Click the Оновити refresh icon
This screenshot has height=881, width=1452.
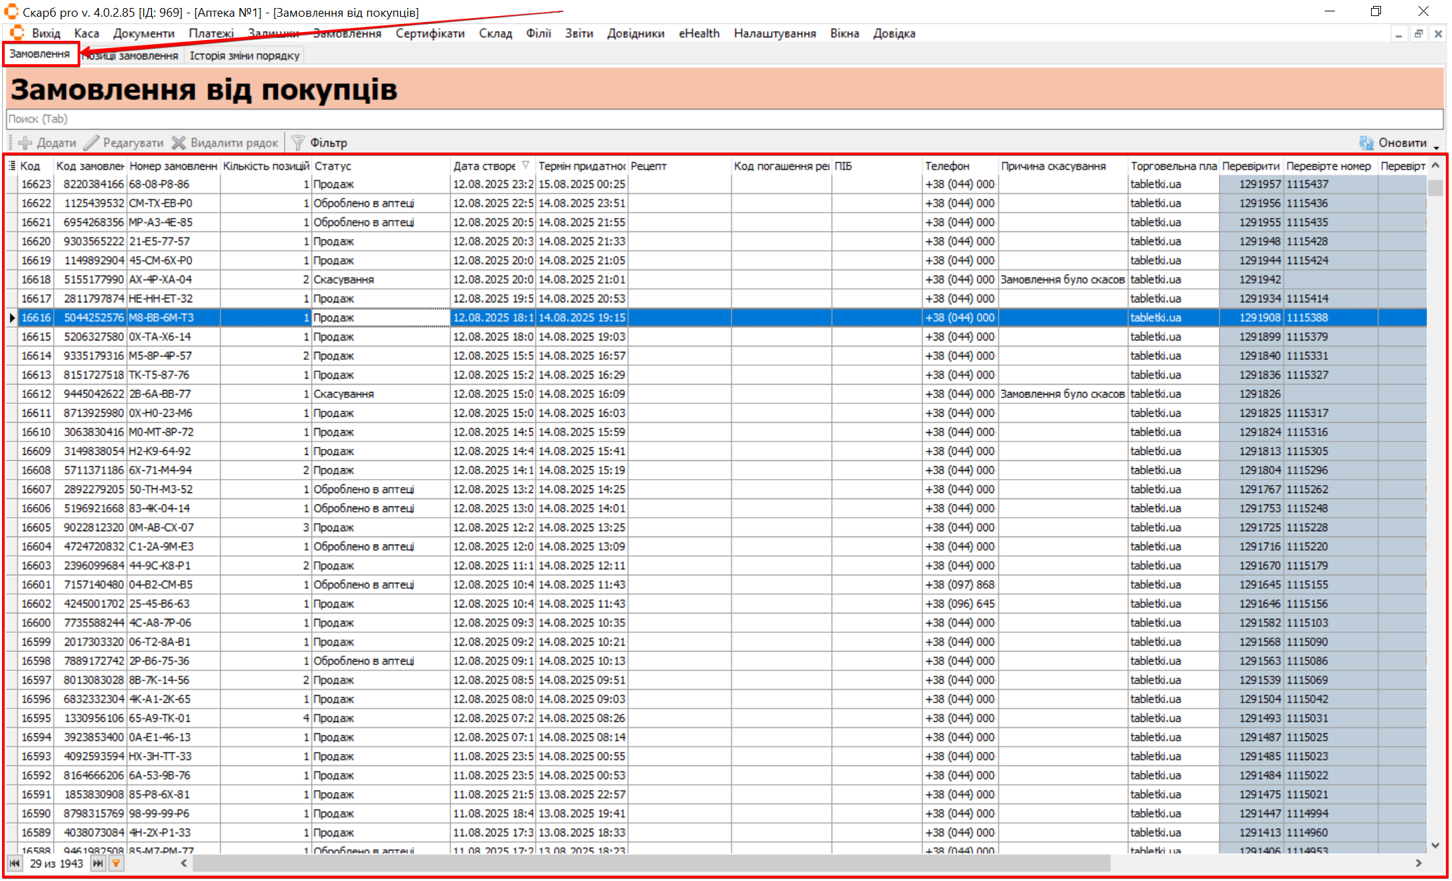(1366, 142)
